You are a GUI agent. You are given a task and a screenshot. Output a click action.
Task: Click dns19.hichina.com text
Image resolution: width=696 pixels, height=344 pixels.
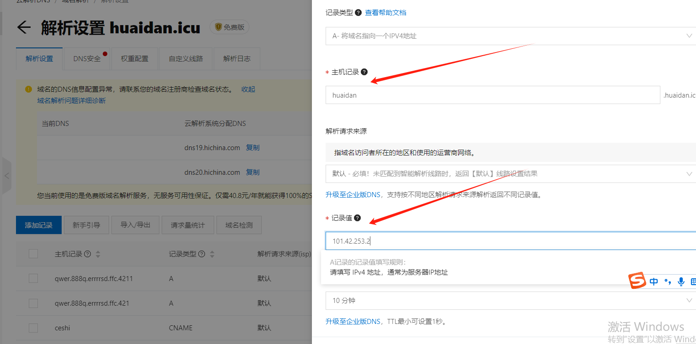(212, 147)
